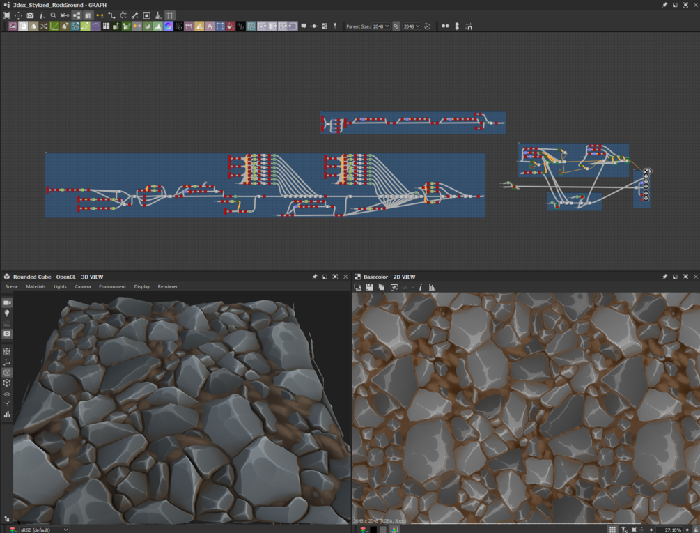The image size is (700, 533).
Task: Click the magnifier search icon in graph toolbar
Action: point(53,15)
